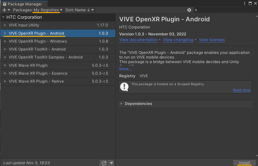This screenshot has width=258, height=166.
Task: Open the Packages: My Registries dropdown
Action: tap(38, 10)
